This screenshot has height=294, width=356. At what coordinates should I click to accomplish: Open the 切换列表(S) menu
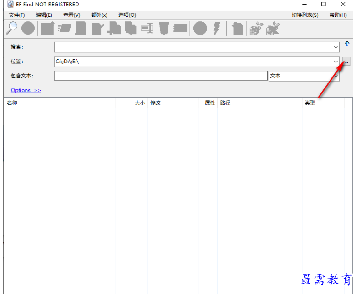(x=305, y=15)
